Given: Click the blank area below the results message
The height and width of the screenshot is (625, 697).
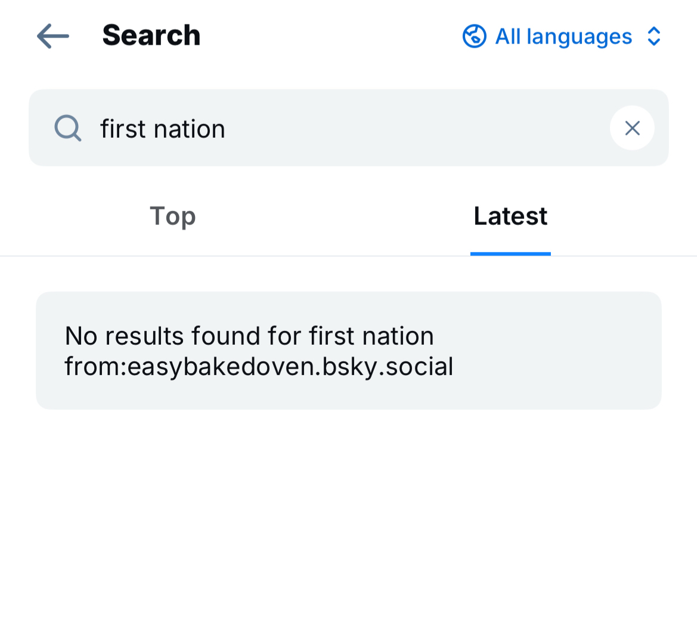Looking at the screenshot, I should [348, 513].
